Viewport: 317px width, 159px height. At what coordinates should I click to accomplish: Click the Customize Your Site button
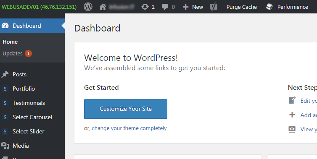126,109
